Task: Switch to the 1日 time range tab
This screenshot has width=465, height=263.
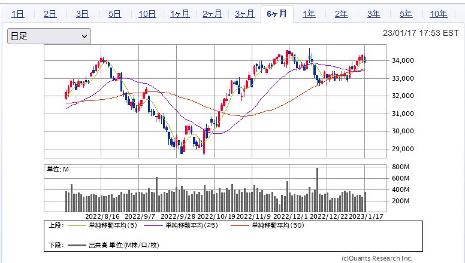Action: click(x=18, y=14)
